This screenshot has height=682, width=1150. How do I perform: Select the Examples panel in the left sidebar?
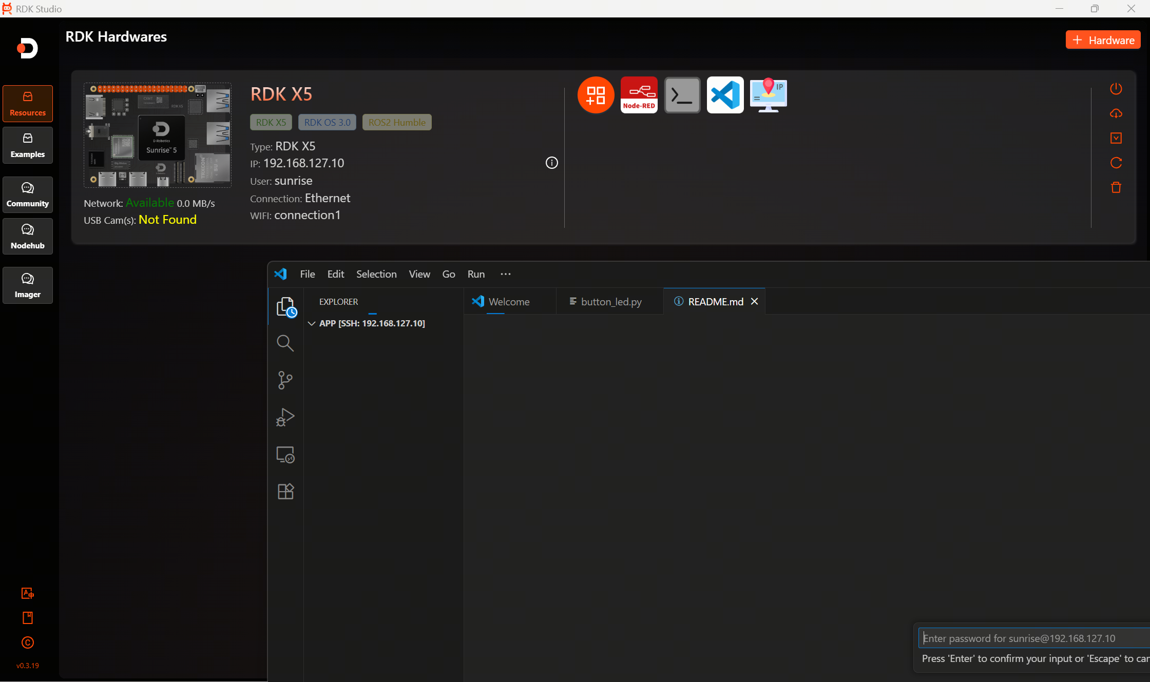click(x=27, y=145)
